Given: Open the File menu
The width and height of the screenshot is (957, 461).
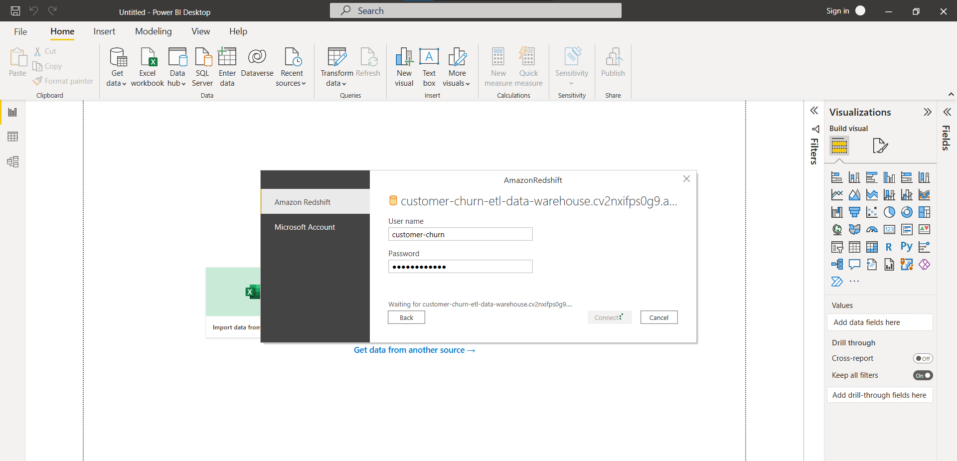Looking at the screenshot, I should point(20,31).
